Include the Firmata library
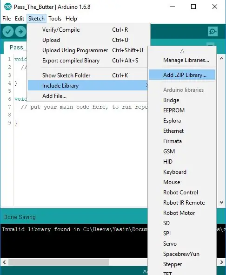 click(x=182, y=141)
